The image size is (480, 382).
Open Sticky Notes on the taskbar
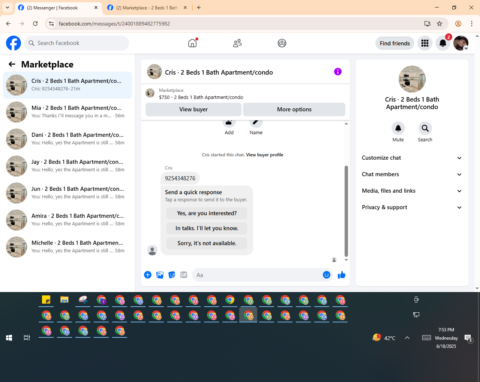(x=46, y=300)
